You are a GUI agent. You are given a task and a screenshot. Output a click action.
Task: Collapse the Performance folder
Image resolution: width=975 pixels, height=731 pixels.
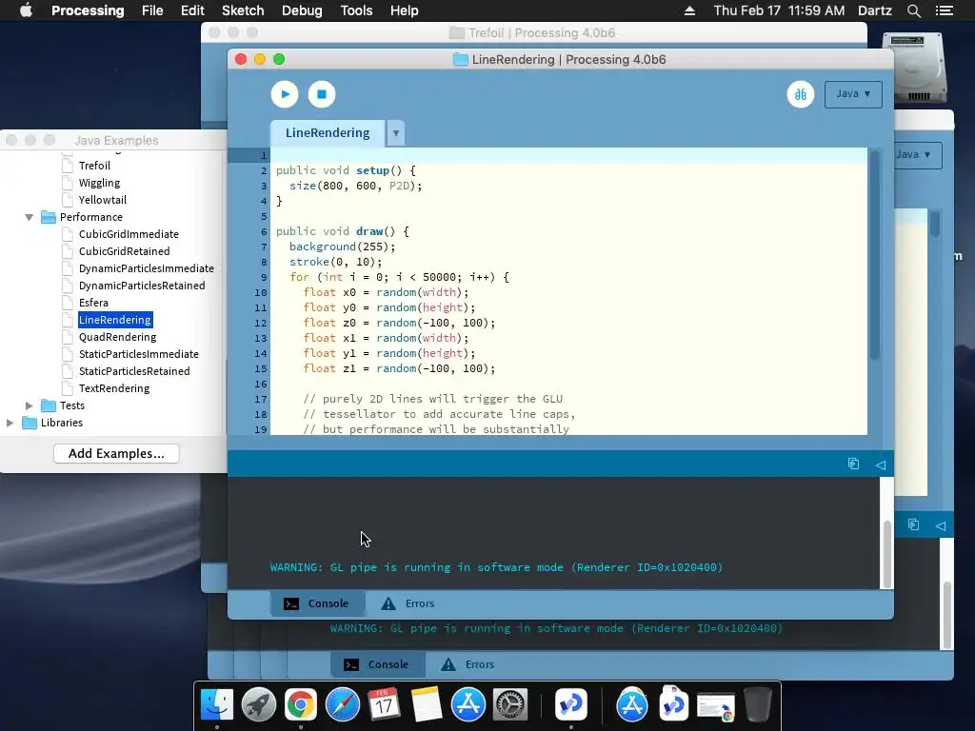point(29,217)
